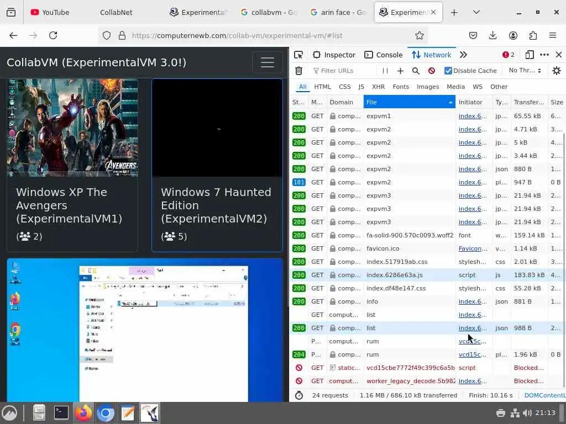Open the volume control in system tray

[527, 413]
